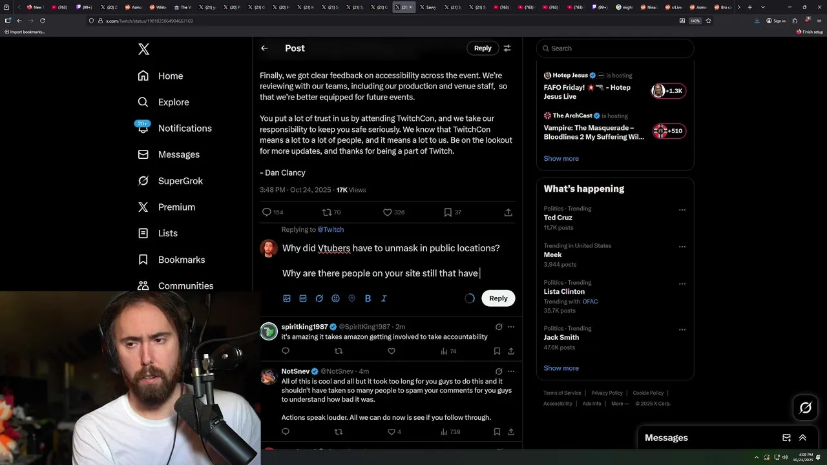
Task: Click Reply button in post header
Action: click(483, 48)
